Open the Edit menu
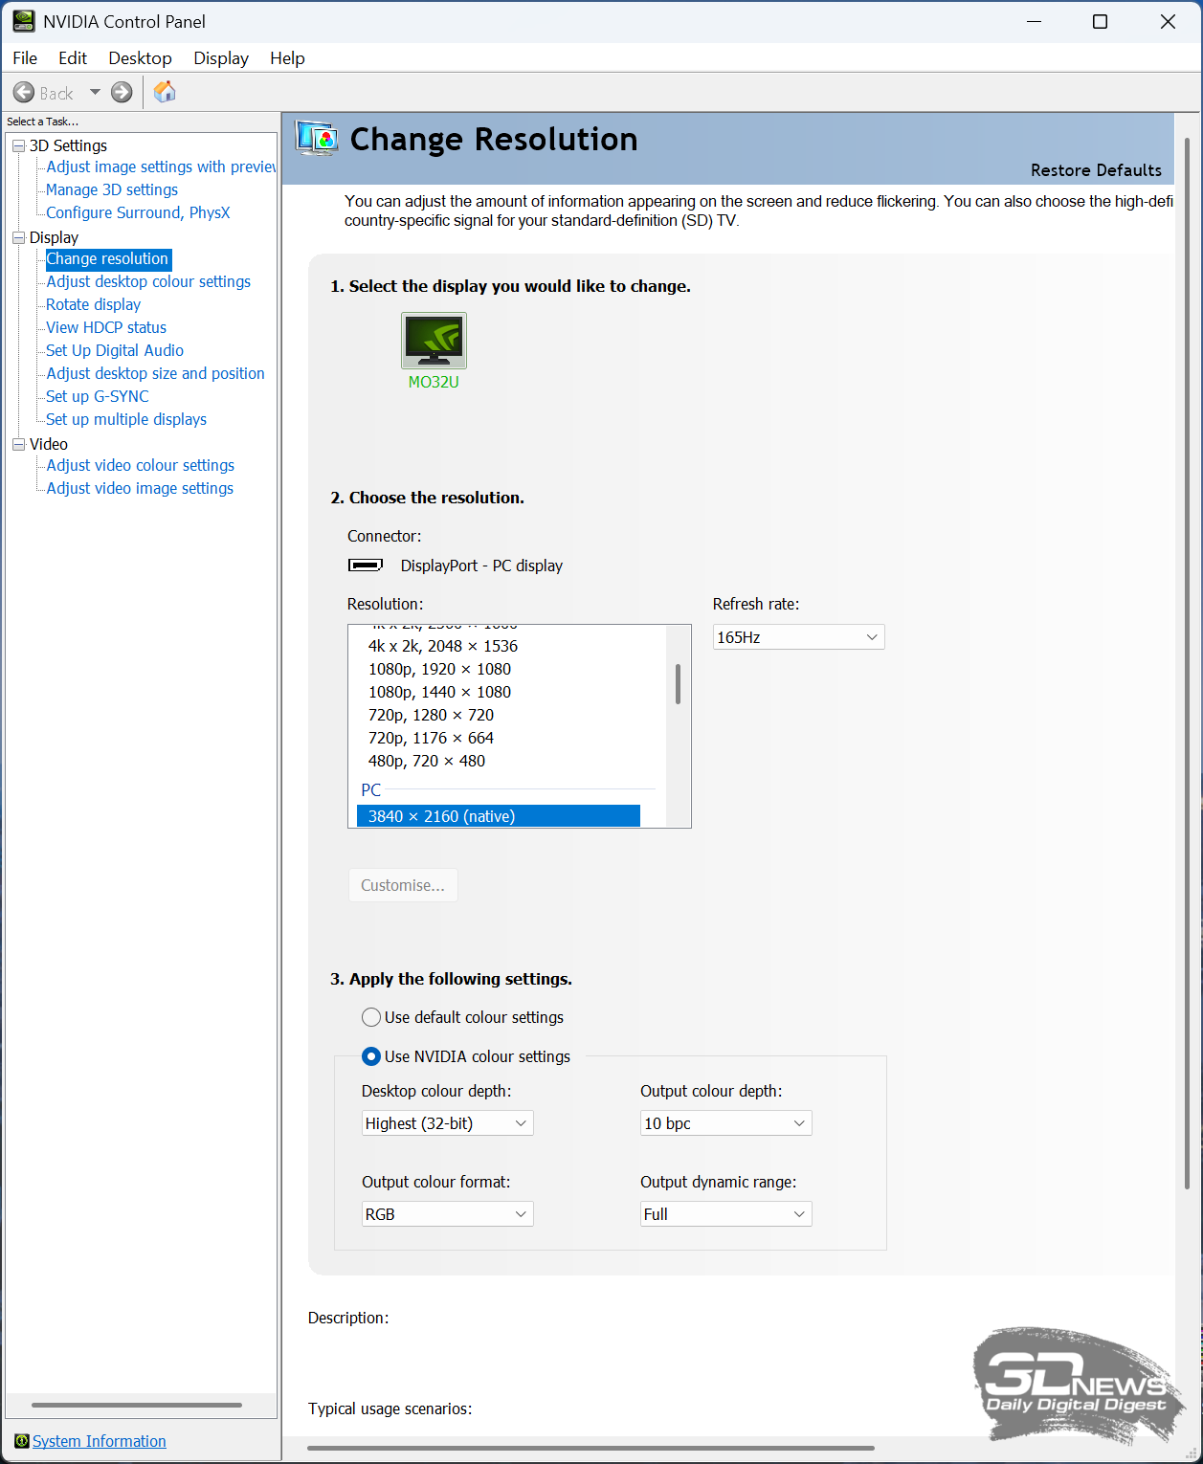 coord(73,58)
